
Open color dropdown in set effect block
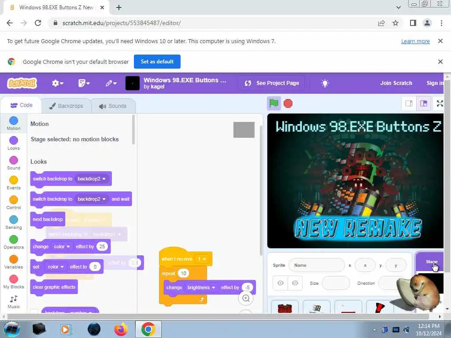point(56,267)
